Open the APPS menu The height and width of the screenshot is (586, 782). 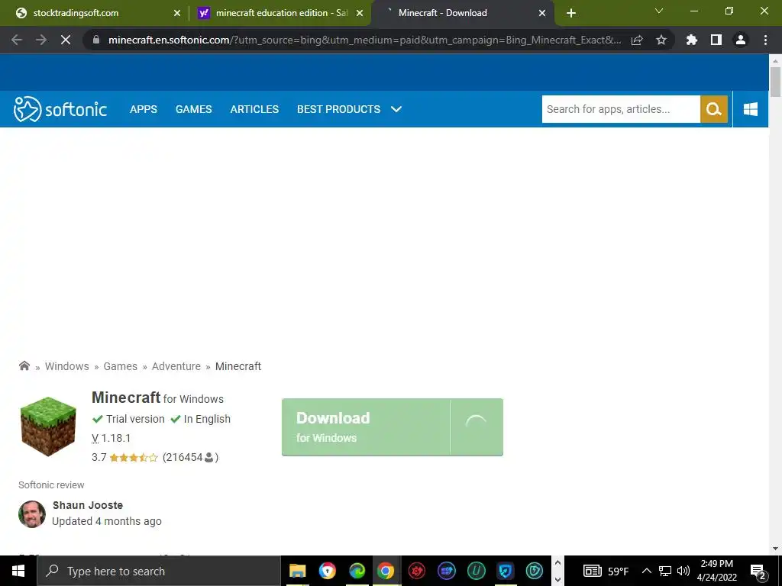point(144,109)
